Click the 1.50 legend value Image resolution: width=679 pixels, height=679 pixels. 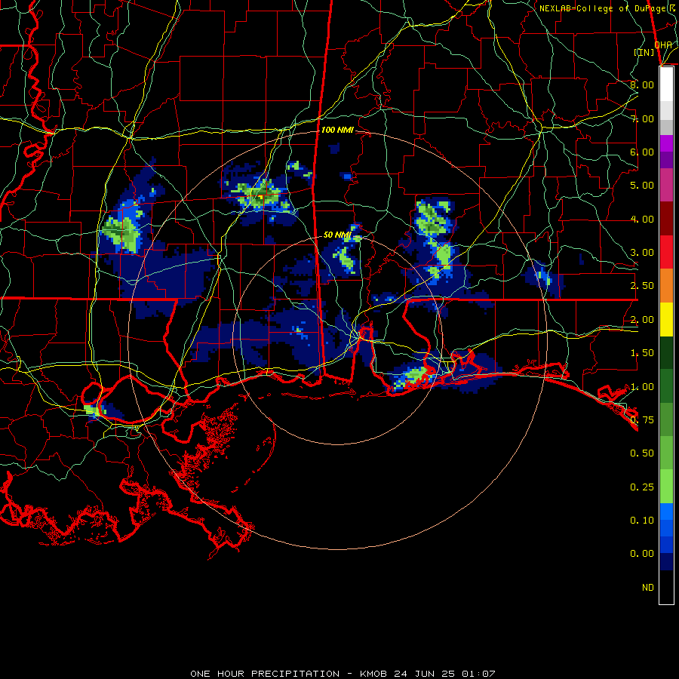tap(642, 353)
